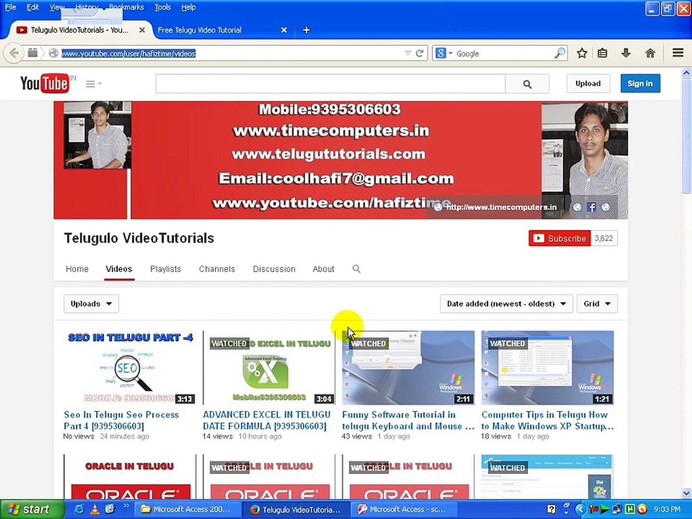The image size is (692, 519).
Task: Click the page scrollbar up arrow
Action: coord(686,73)
